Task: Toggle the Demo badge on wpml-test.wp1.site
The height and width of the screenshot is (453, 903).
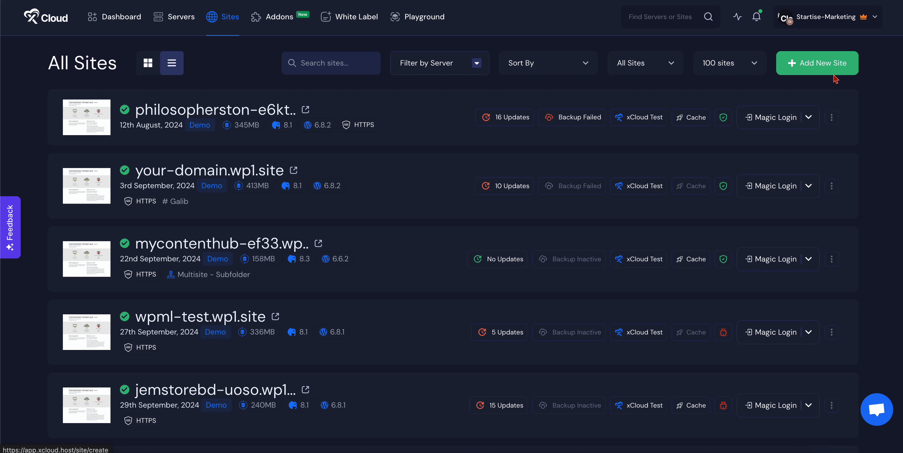Action: pyautogui.click(x=215, y=332)
